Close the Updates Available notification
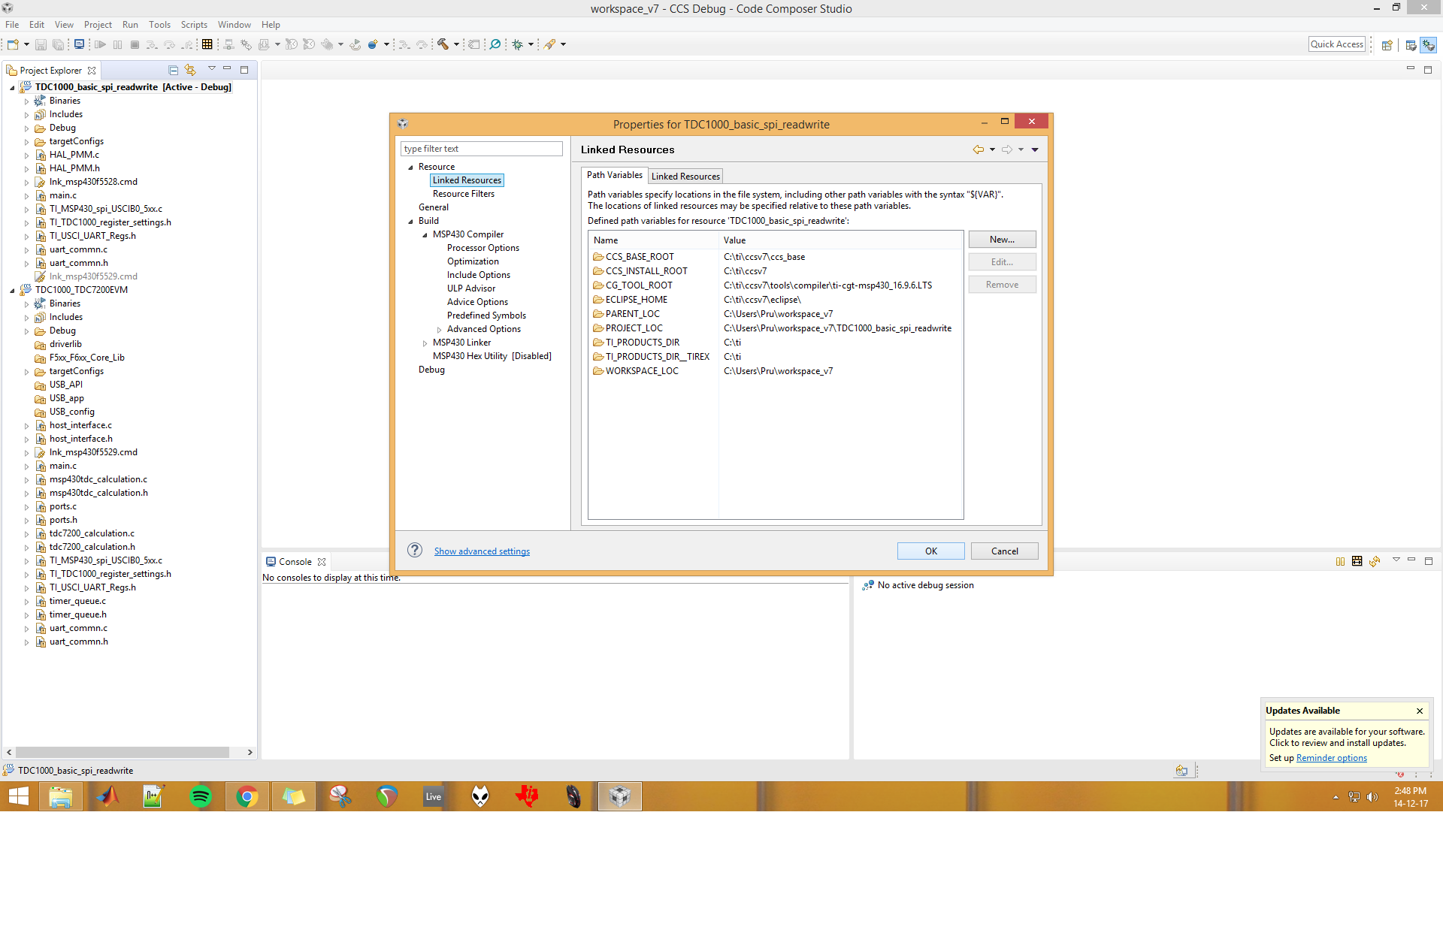This screenshot has width=1443, height=939. (1420, 711)
